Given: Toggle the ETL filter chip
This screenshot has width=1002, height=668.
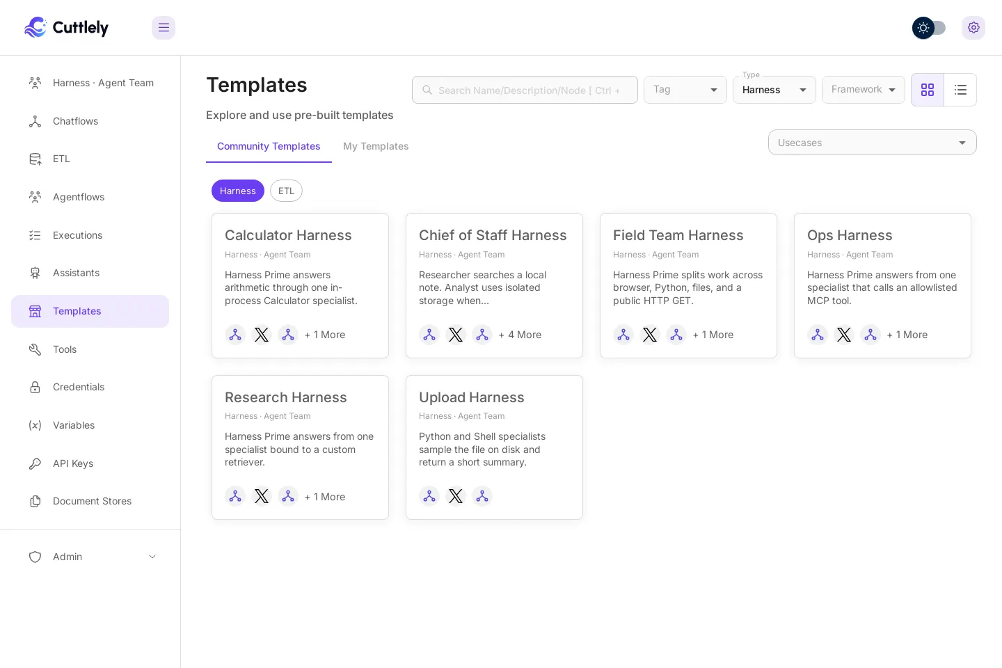Looking at the screenshot, I should (286, 191).
